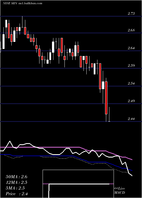Click the 5MA : 2.5 readout
The height and width of the screenshot is (198, 142).
pos(15,188)
